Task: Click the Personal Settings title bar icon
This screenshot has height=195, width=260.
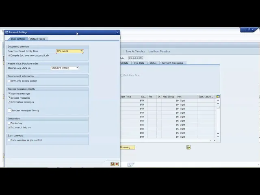Action: click(x=7, y=32)
